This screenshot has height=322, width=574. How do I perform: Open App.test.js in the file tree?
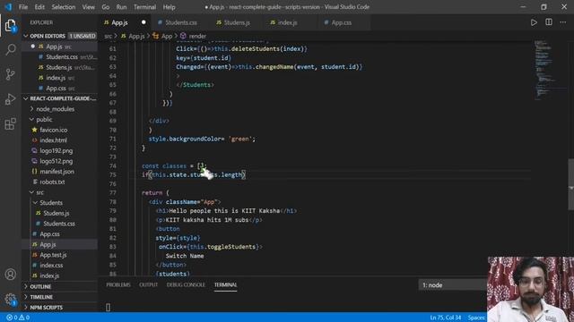[53, 255]
